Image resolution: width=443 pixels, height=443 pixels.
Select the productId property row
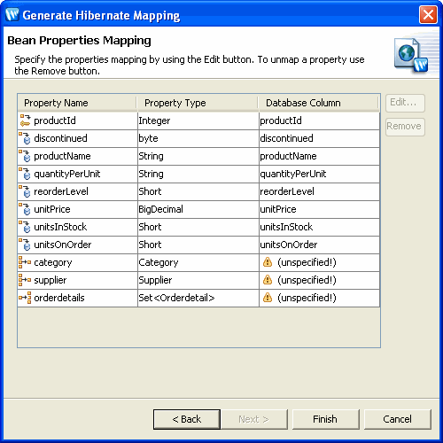(x=198, y=120)
